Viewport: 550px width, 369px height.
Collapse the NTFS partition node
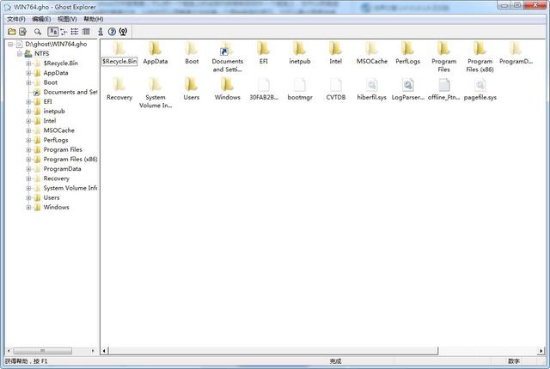(20, 53)
